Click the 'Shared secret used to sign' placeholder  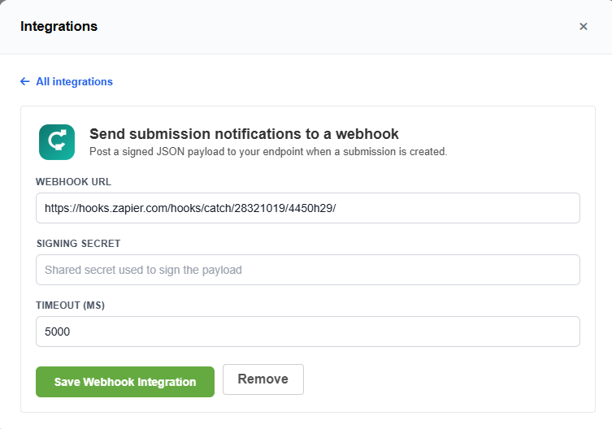[x=143, y=270]
